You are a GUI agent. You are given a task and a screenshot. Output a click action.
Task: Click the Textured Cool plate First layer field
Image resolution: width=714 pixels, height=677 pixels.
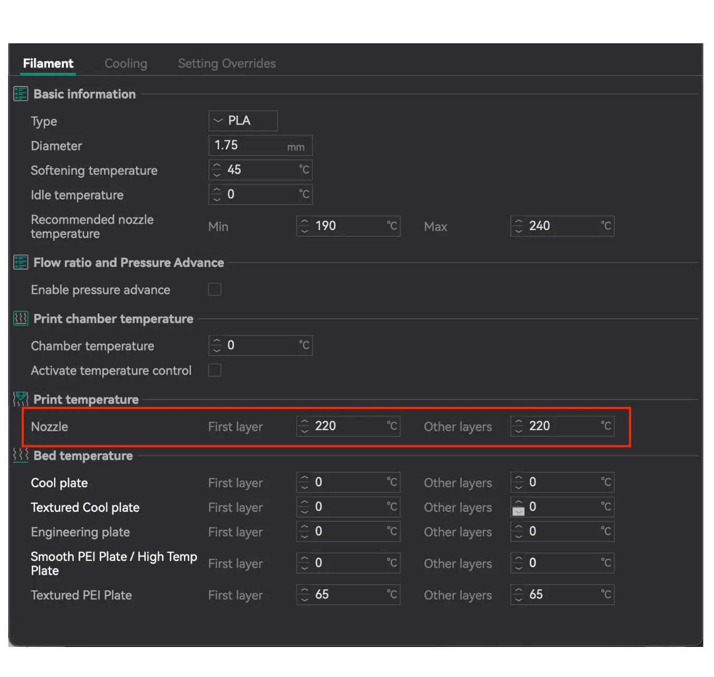click(x=348, y=507)
